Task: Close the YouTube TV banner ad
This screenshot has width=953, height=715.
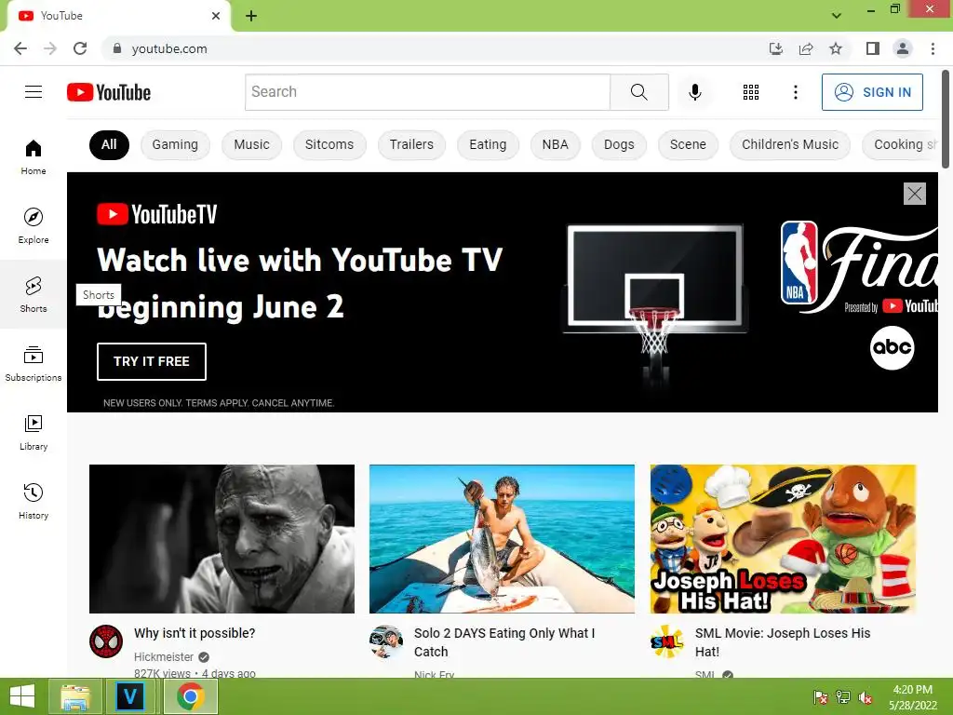Action: point(914,194)
